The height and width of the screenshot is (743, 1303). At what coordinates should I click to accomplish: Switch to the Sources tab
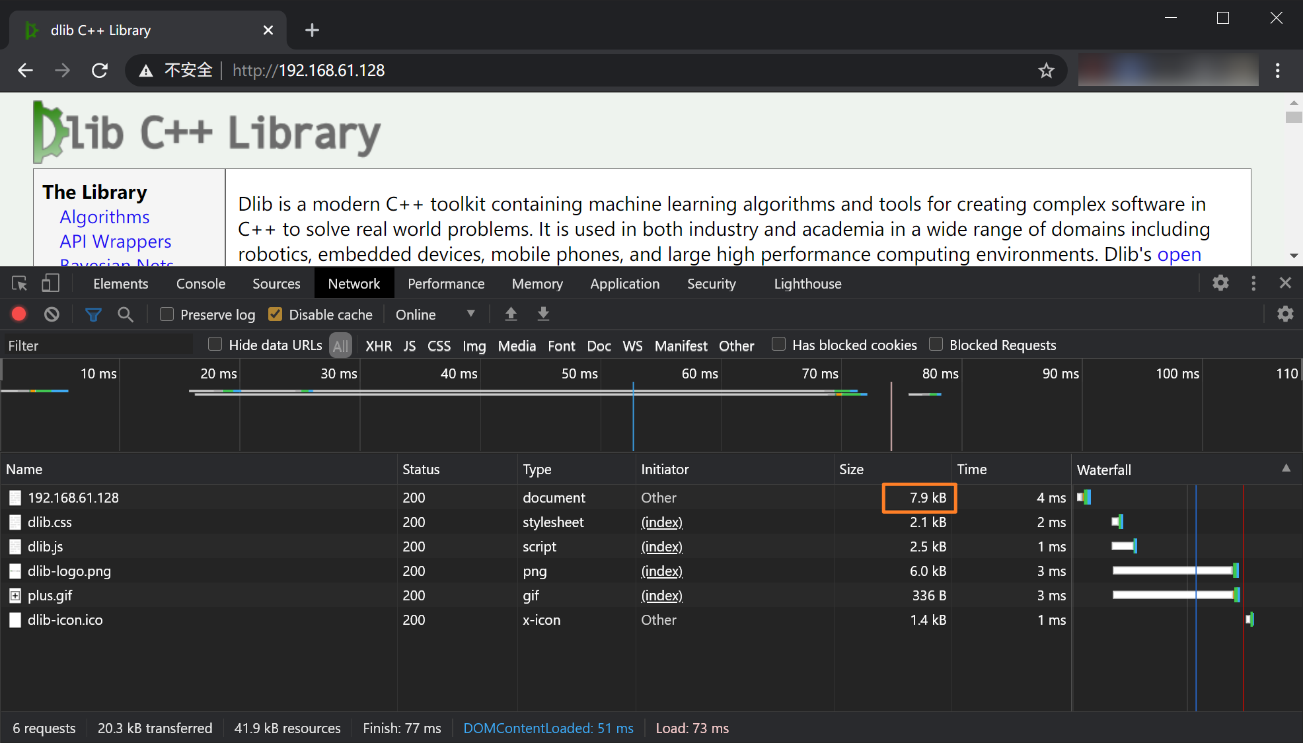[x=276, y=284]
